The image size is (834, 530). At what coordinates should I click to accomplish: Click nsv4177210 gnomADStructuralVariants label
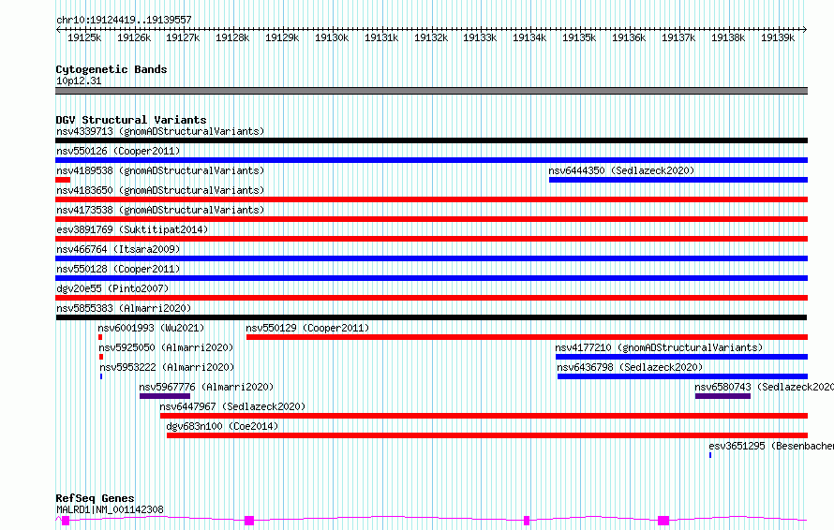[x=659, y=347]
